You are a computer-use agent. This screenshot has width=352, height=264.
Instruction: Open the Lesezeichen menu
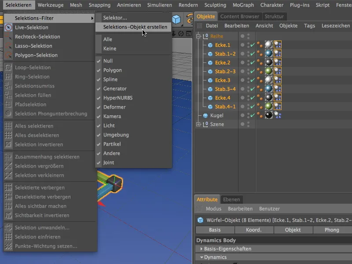336,26
